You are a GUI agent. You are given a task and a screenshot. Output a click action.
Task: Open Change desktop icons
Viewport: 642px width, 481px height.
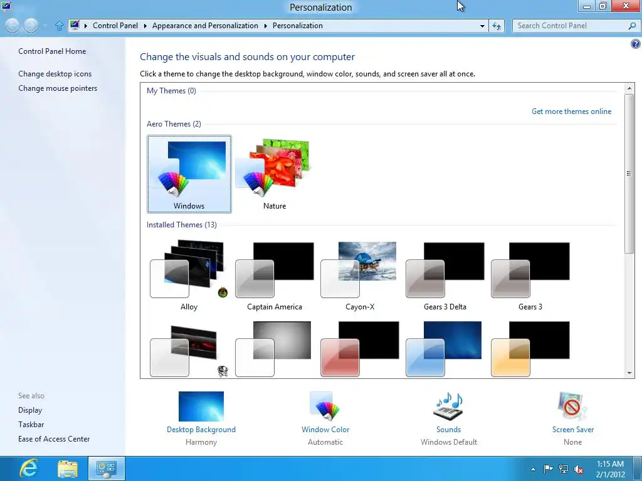(x=55, y=74)
